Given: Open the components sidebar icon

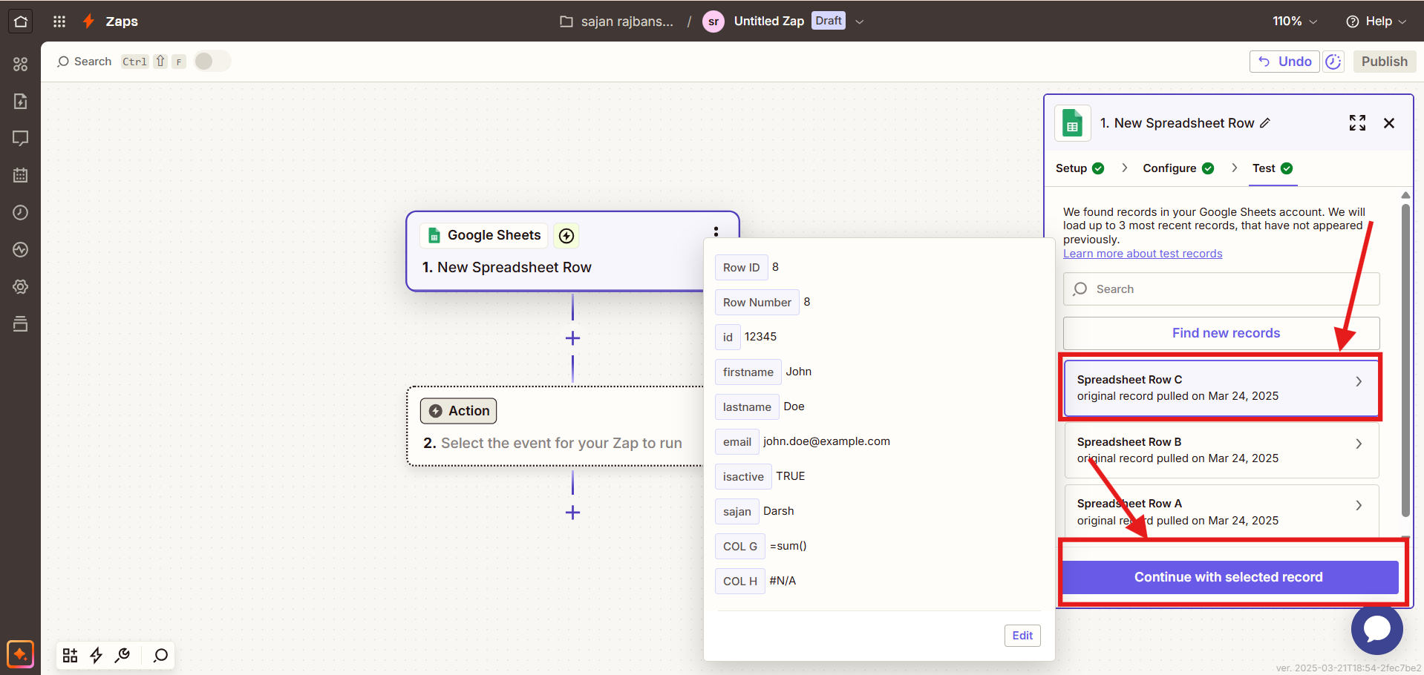Looking at the screenshot, I should (x=21, y=64).
